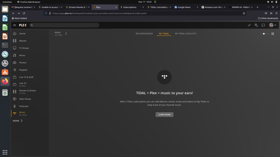The height and width of the screenshot is (157, 280).
Task: Open a new Firefox tab
Action: [x=257, y=7]
